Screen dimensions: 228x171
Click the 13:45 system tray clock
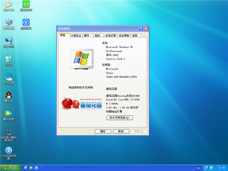coord(222,168)
